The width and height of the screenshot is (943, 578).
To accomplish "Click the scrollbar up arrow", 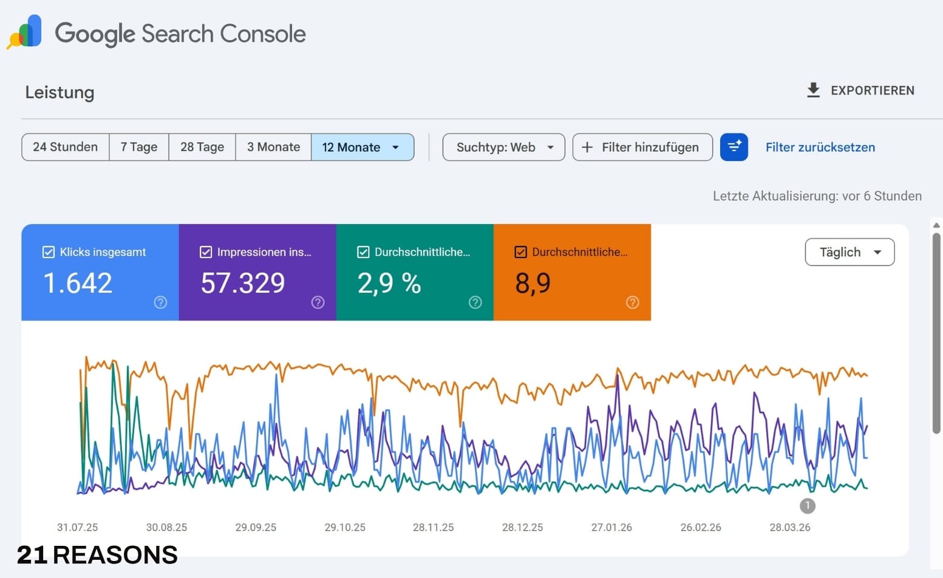I will tap(936, 225).
